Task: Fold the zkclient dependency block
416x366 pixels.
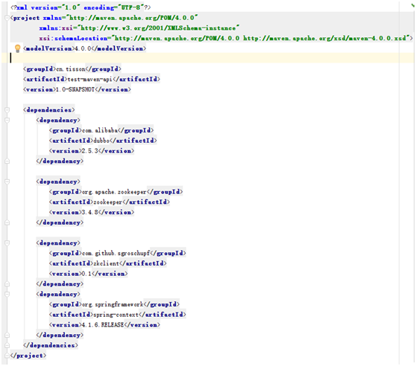Action: click(x=7, y=243)
